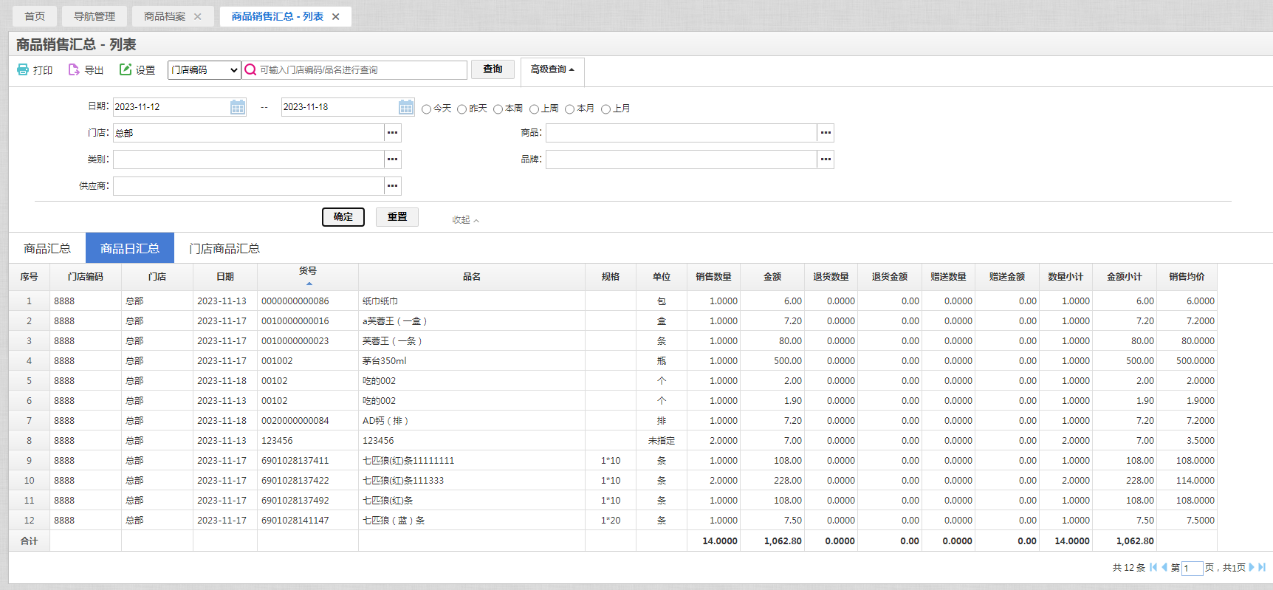Open the 品牌 picker ellipsis button

(826, 159)
